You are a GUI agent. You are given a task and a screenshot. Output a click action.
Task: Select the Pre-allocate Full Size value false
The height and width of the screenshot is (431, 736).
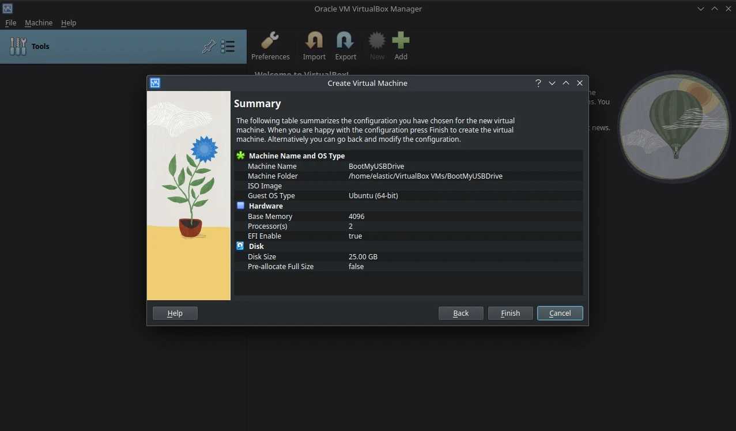coord(356,266)
